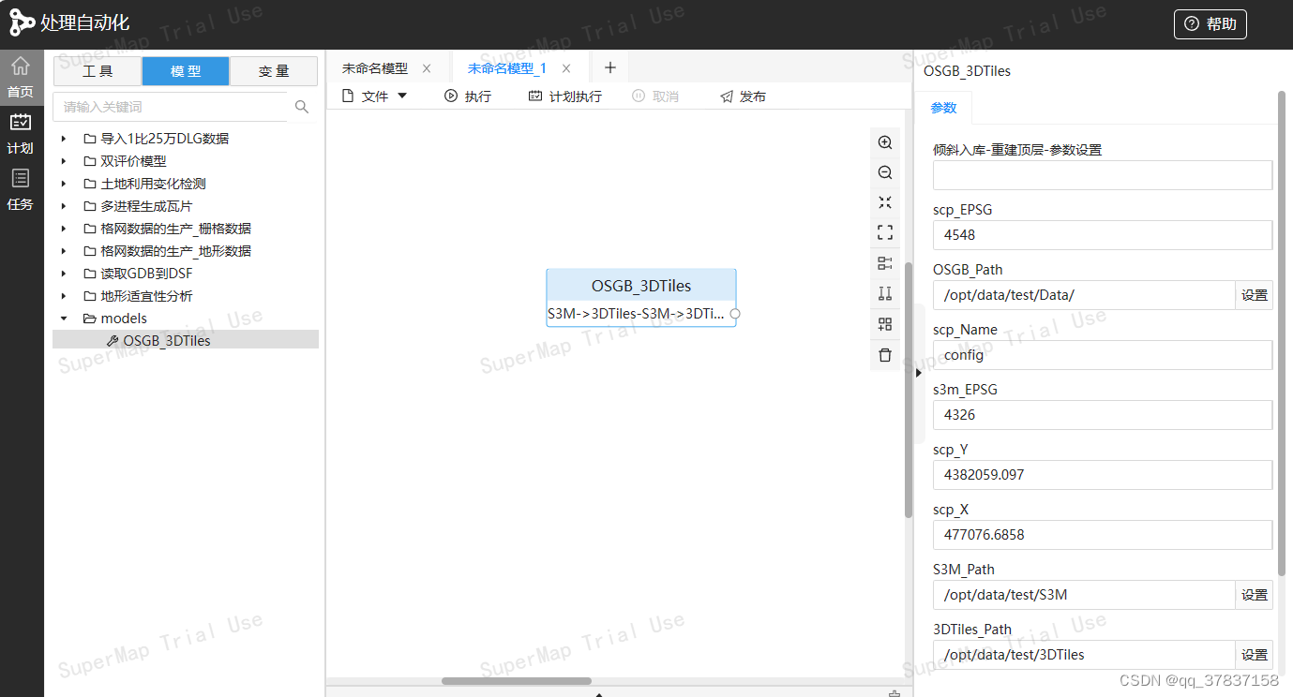1293x697 pixels.
Task: Open the 帮助 help button
Action: (x=1210, y=24)
